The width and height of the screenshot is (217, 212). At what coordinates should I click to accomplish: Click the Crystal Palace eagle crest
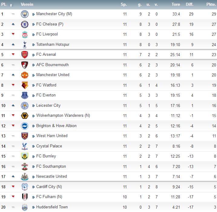(25, 146)
